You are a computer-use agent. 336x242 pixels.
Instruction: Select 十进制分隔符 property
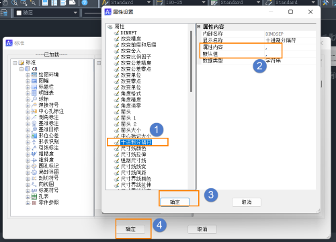pyautogui.click(x=136, y=142)
